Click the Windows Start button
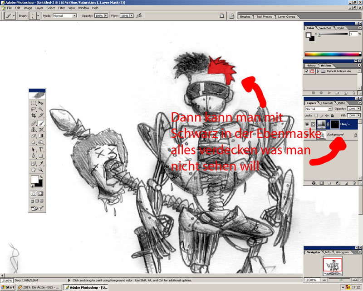This screenshot has height=291, width=363. [x=8, y=287]
